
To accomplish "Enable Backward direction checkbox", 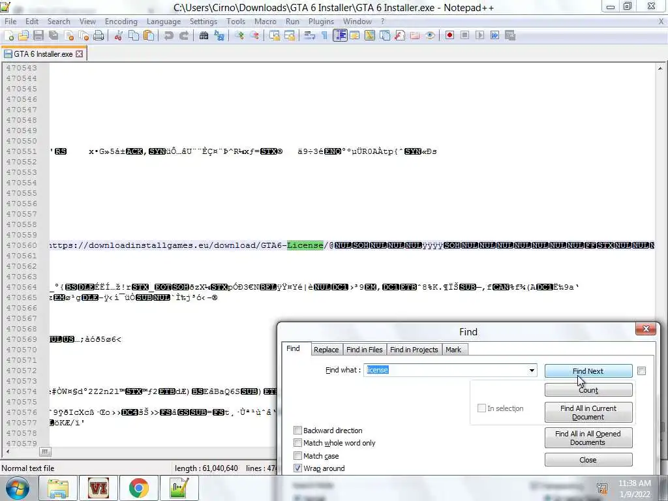I will coord(297,431).
